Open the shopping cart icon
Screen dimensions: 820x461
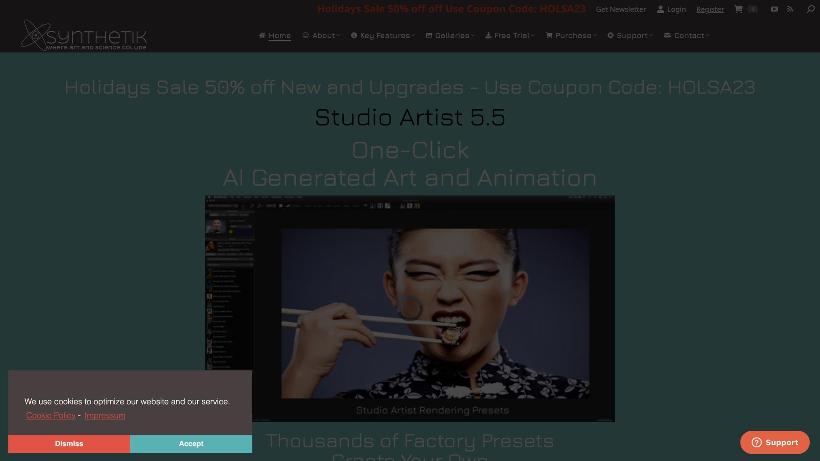[x=738, y=9]
